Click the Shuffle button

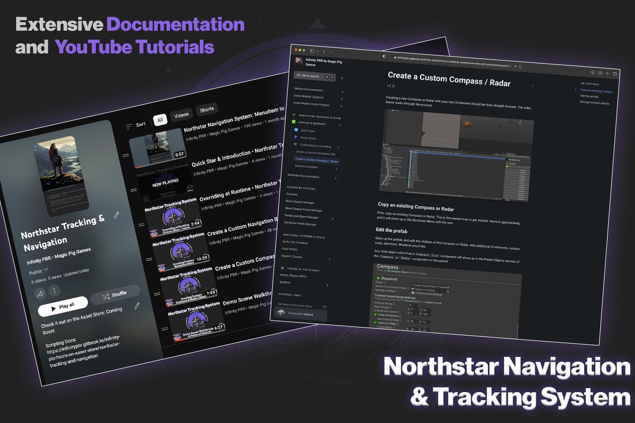click(115, 295)
